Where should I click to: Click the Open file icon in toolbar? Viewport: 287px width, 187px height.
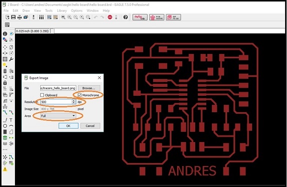pyautogui.click(x=7, y=17)
